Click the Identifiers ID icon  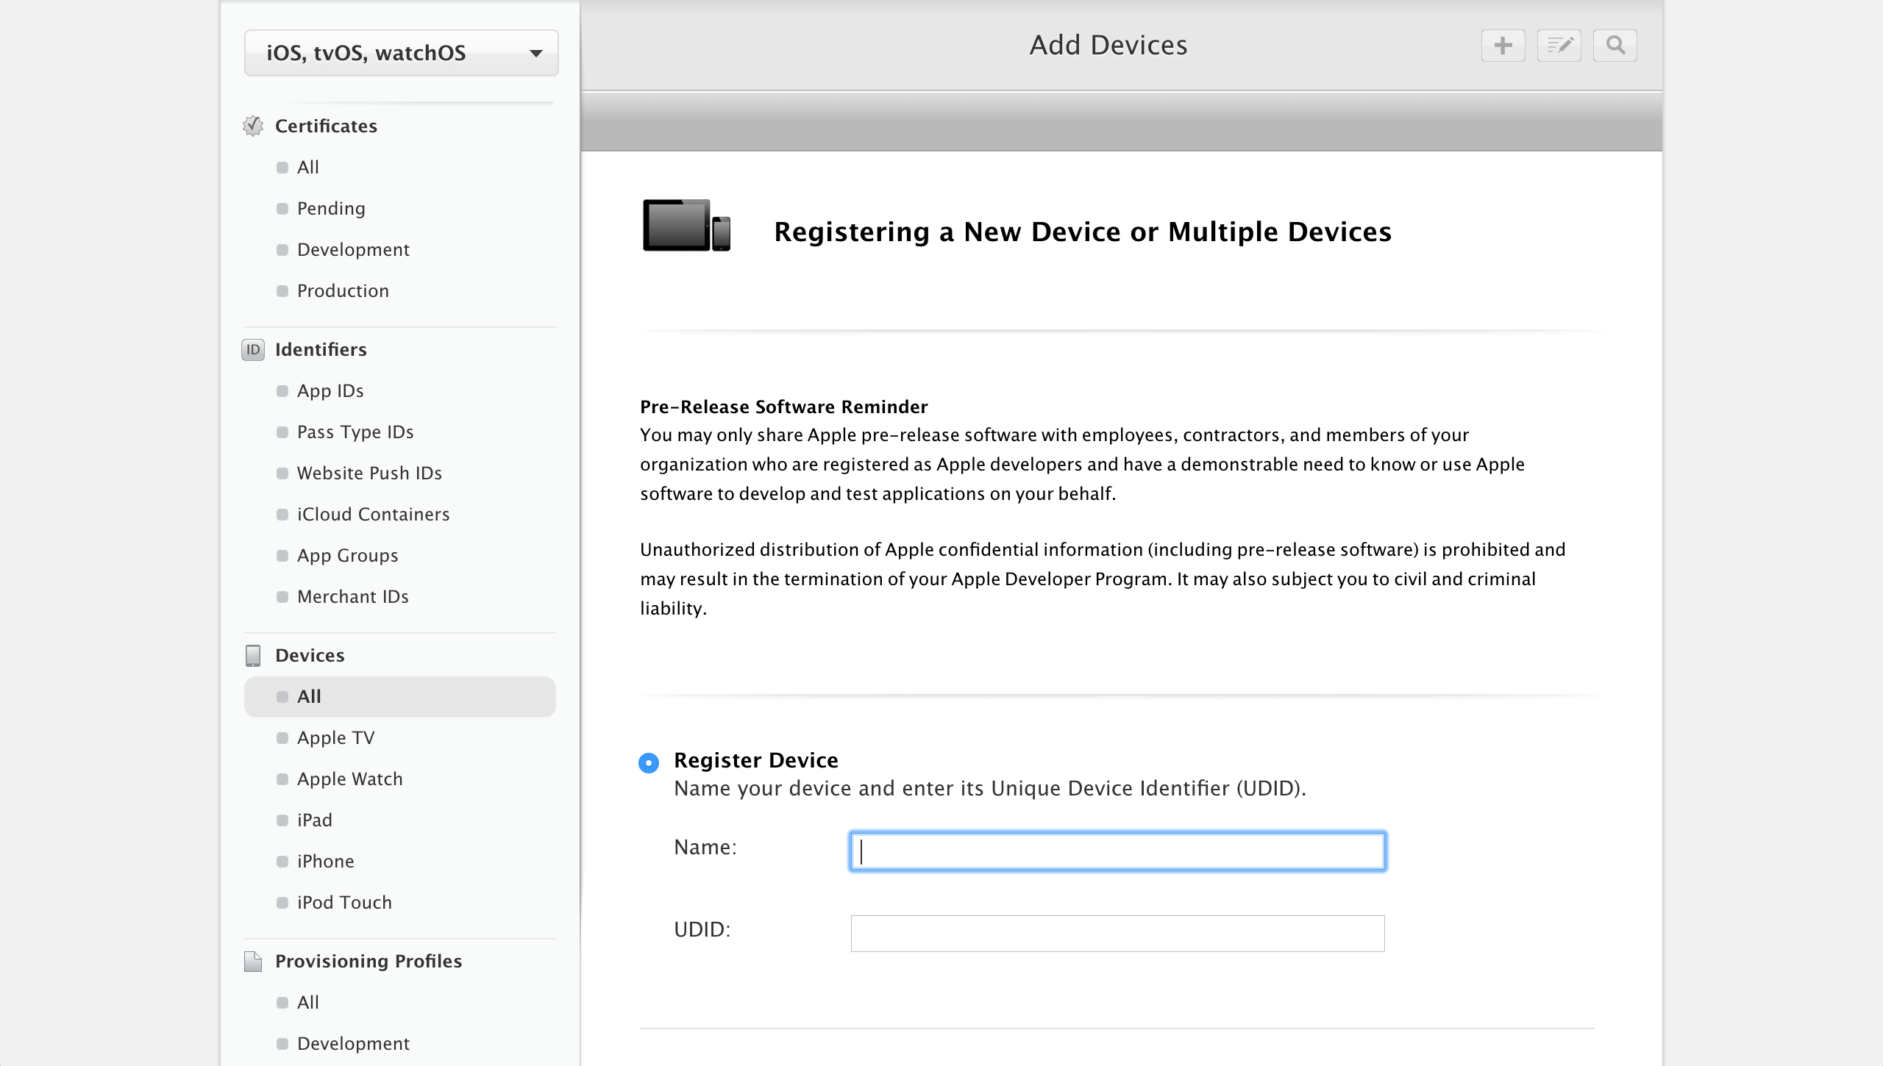pos(253,349)
